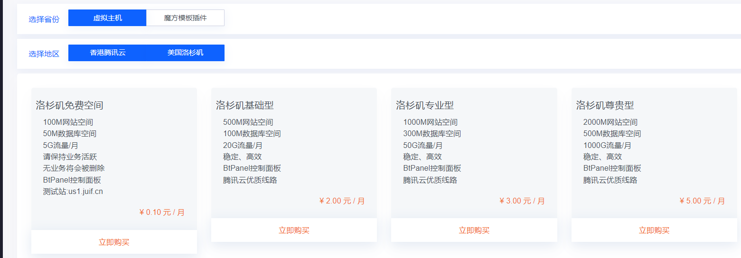Click the 洛杉矶基础型 plan title
The height and width of the screenshot is (258, 741).
(x=245, y=105)
